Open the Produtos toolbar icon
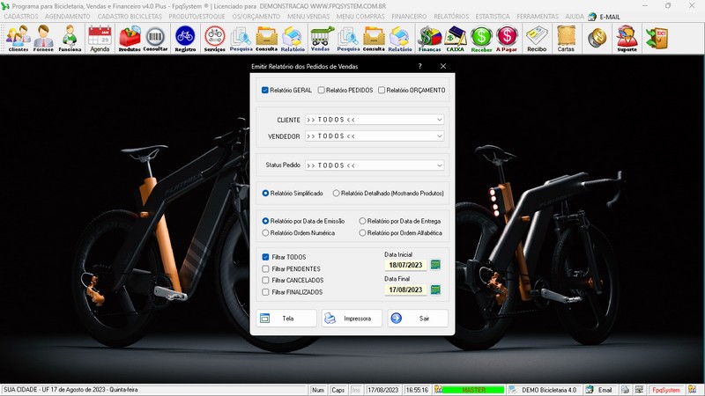 pyautogui.click(x=130, y=38)
